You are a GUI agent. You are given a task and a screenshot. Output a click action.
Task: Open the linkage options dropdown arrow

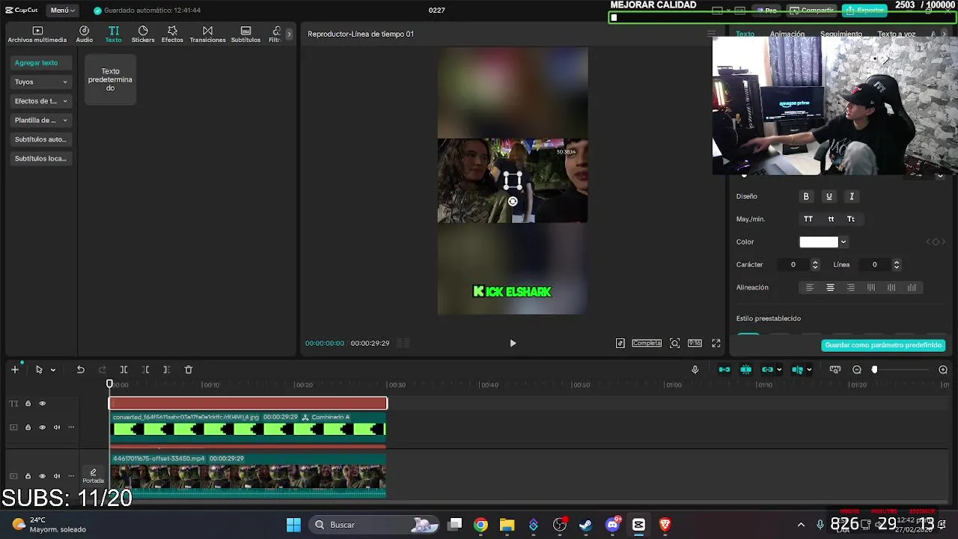(779, 370)
